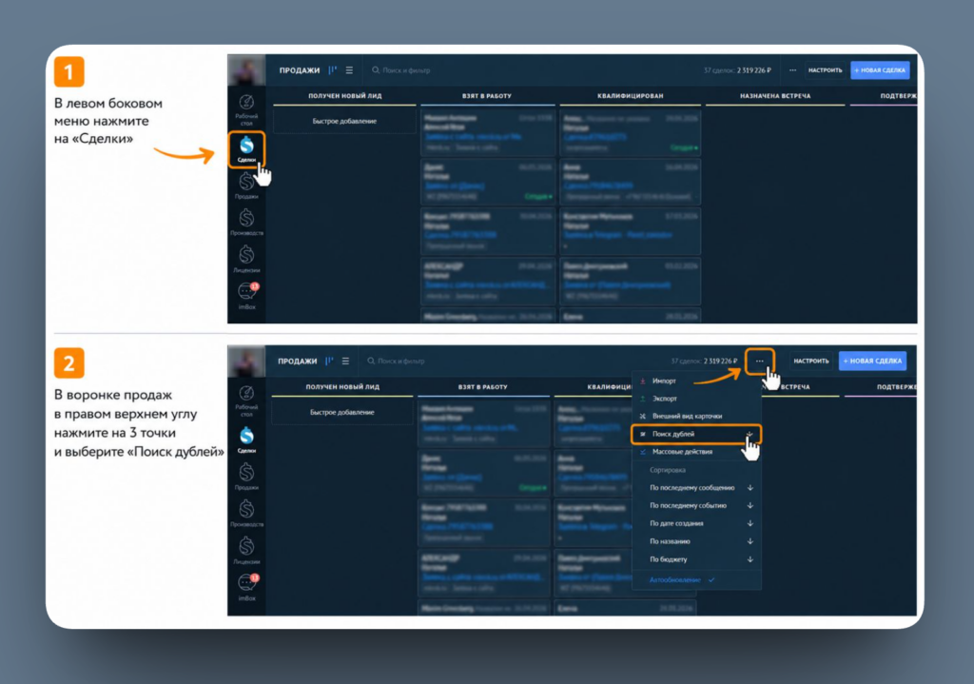The height and width of the screenshot is (684, 974).
Task: Click Продажи funnel title in step 1 header
Action: click(300, 70)
